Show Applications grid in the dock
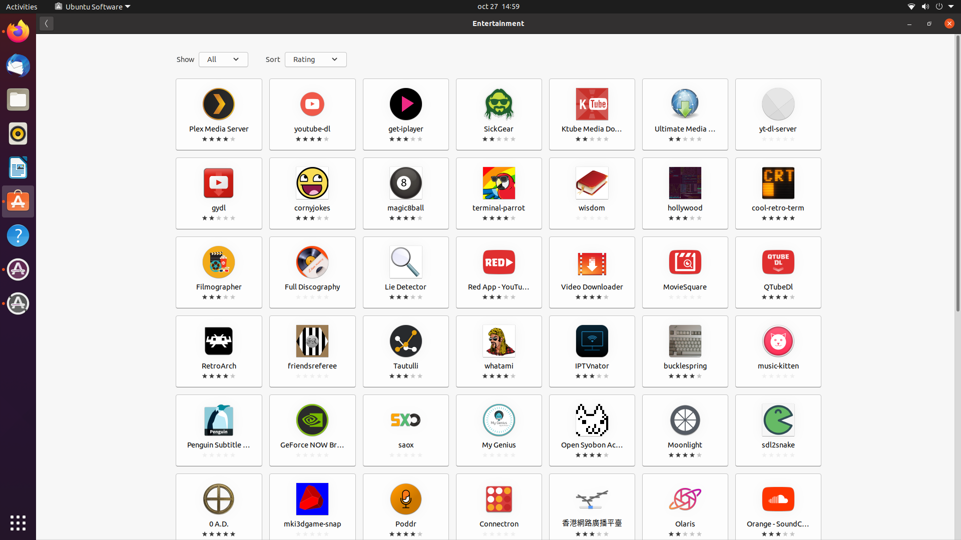This screenshot has height=540, width=961. (x=18, y=523)
